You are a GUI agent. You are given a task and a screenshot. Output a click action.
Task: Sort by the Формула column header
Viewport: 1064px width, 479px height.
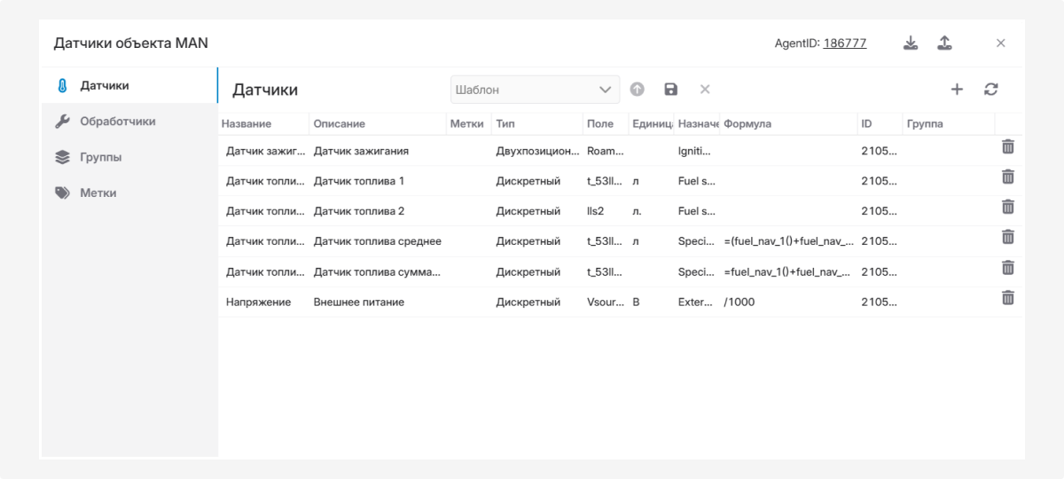[x=747, y=124]
